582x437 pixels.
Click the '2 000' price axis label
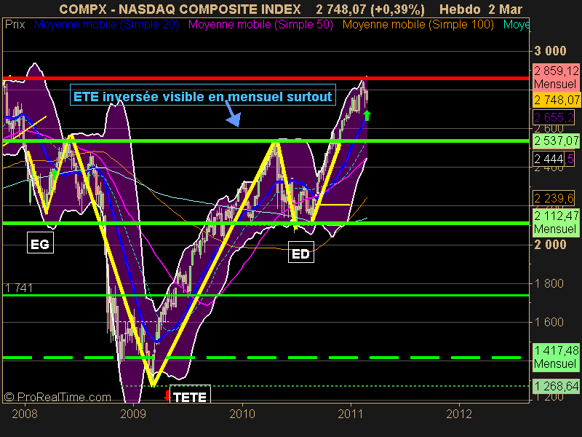pos(550,245)
